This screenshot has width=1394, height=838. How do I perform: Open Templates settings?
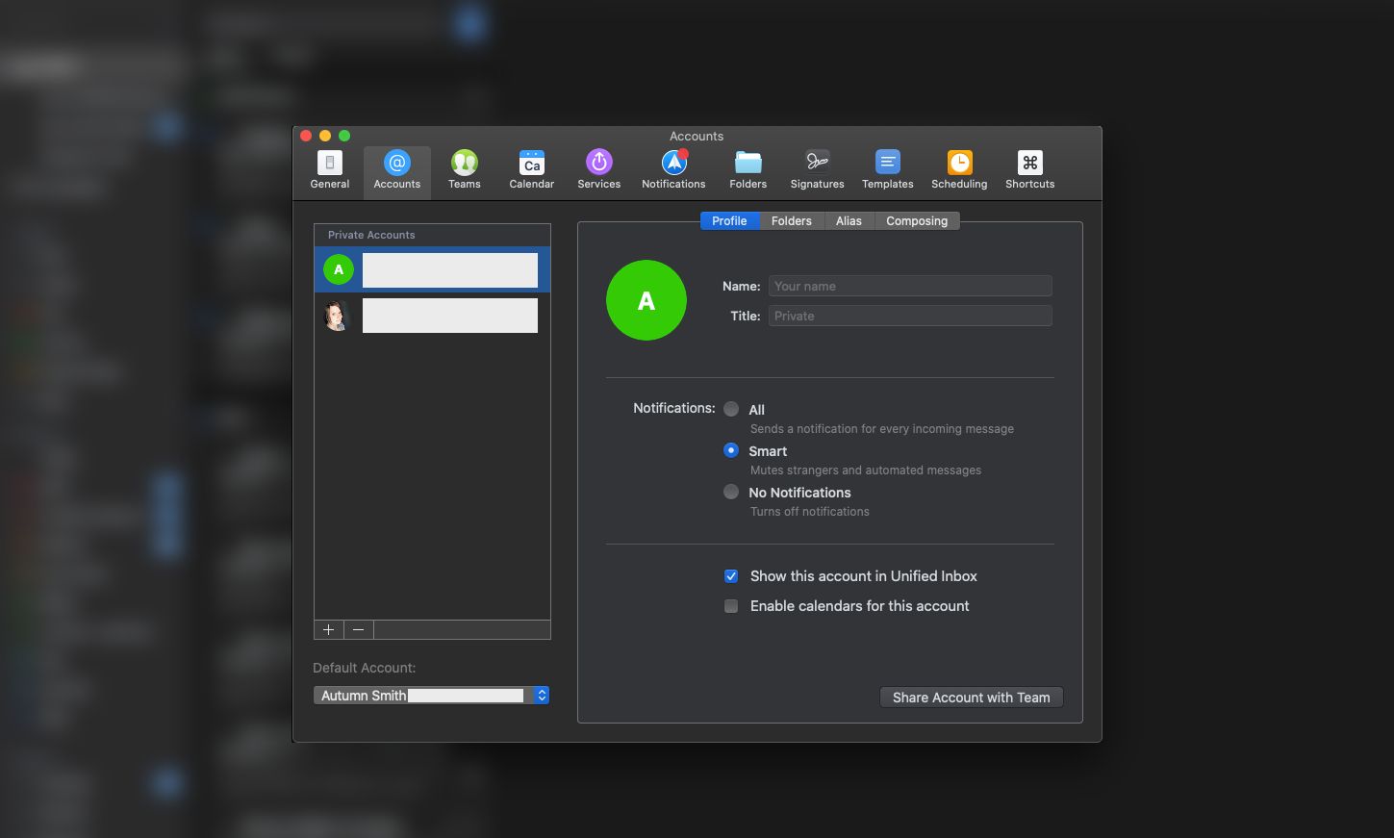click(x=886, y=169)
